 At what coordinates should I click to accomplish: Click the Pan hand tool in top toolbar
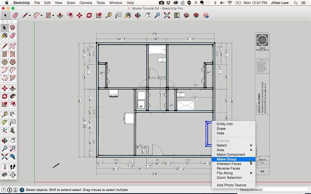click(148, 15)
